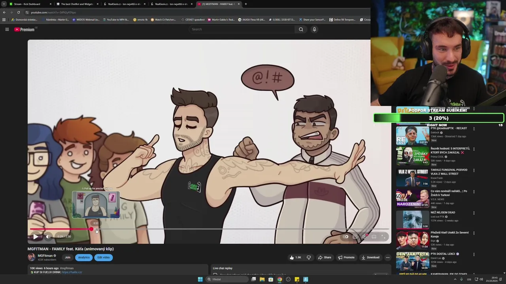The image size is (506, 284).
Task: Toggle autoplay switch in the player
Action: coord(346,237)
